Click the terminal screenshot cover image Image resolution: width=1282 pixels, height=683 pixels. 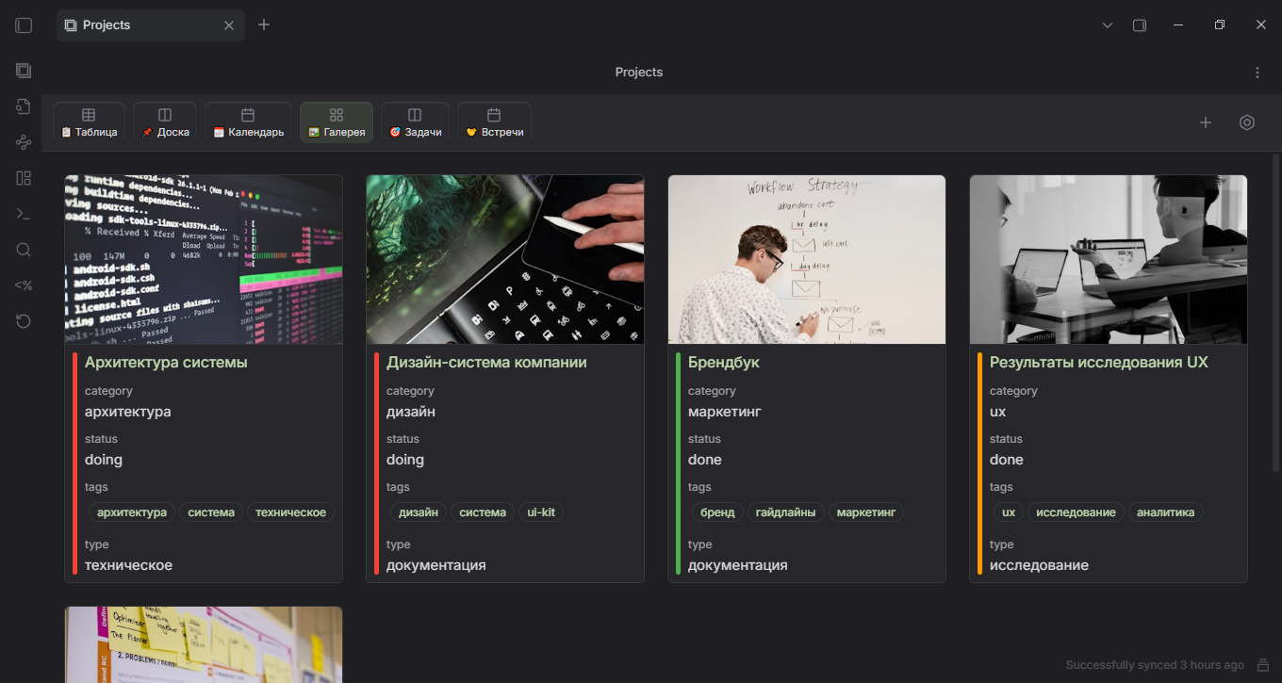point(204,259)
